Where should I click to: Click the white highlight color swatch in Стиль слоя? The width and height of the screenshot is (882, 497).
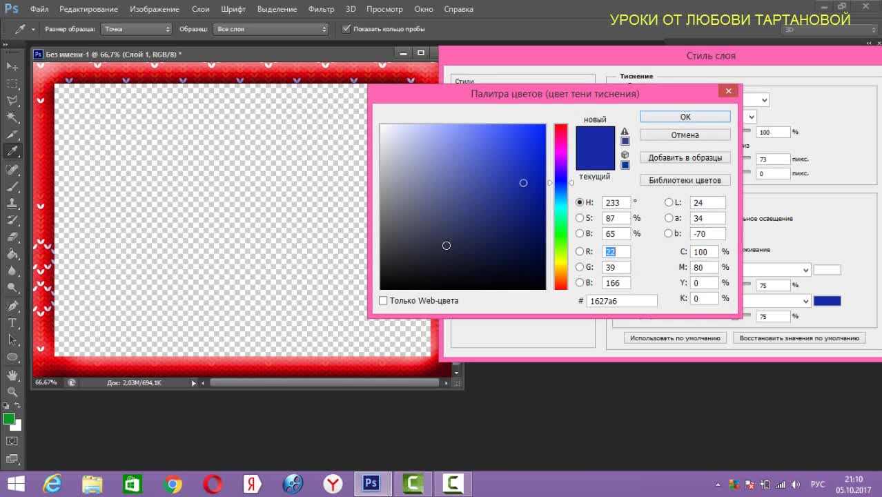pos(827,270)
